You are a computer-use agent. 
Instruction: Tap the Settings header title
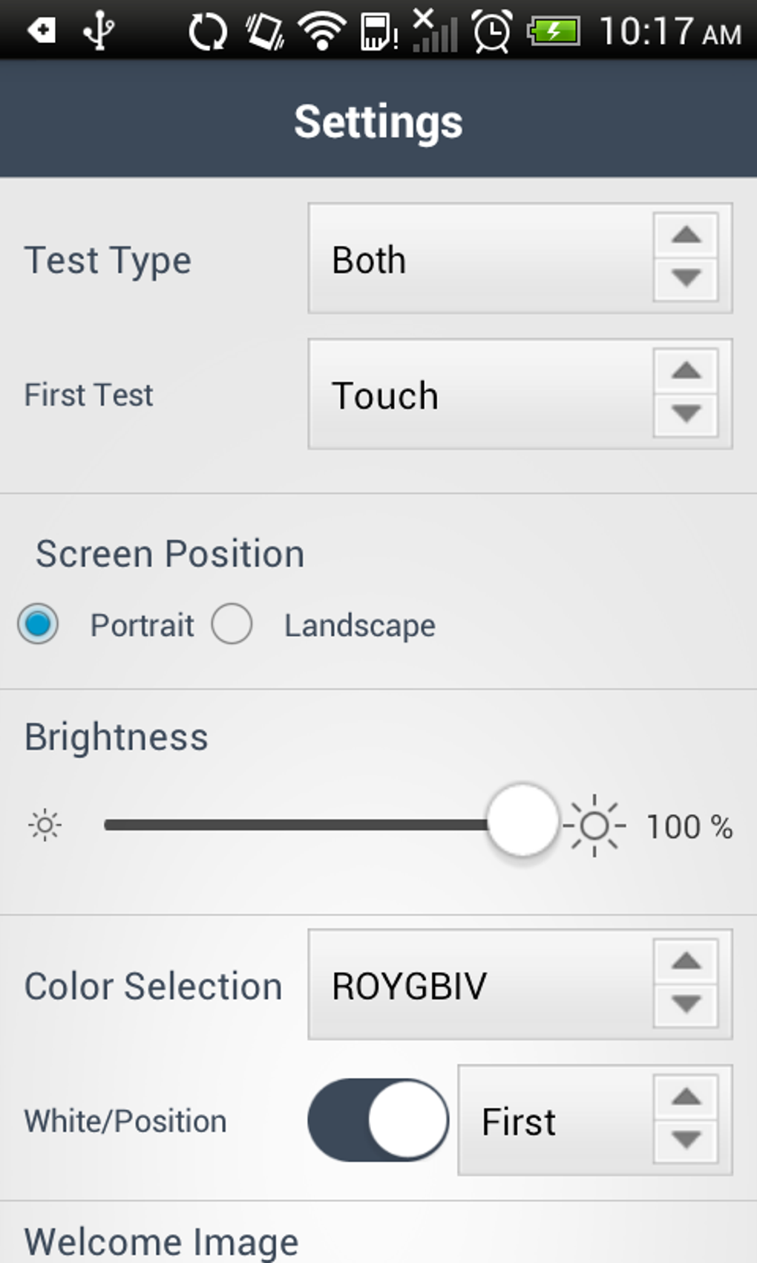tap(378, 121)
